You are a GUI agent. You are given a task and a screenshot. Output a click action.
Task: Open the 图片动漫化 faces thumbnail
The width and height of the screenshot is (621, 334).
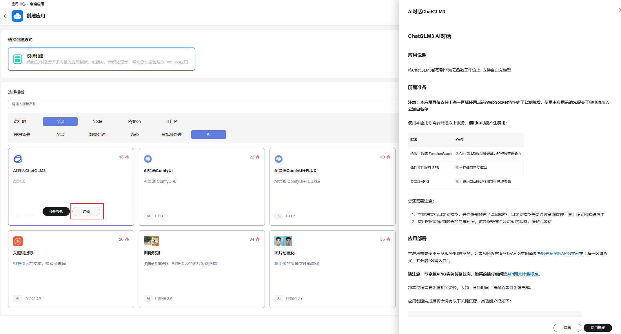tap(283, 241)
